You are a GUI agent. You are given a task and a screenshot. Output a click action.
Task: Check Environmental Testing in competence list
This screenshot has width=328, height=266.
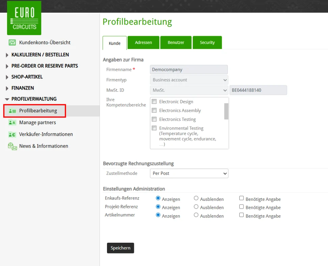(x=154, y=128)
